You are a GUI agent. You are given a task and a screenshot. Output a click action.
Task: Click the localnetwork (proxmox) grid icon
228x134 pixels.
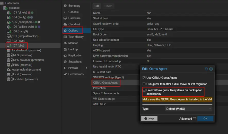tap(8, 50)
